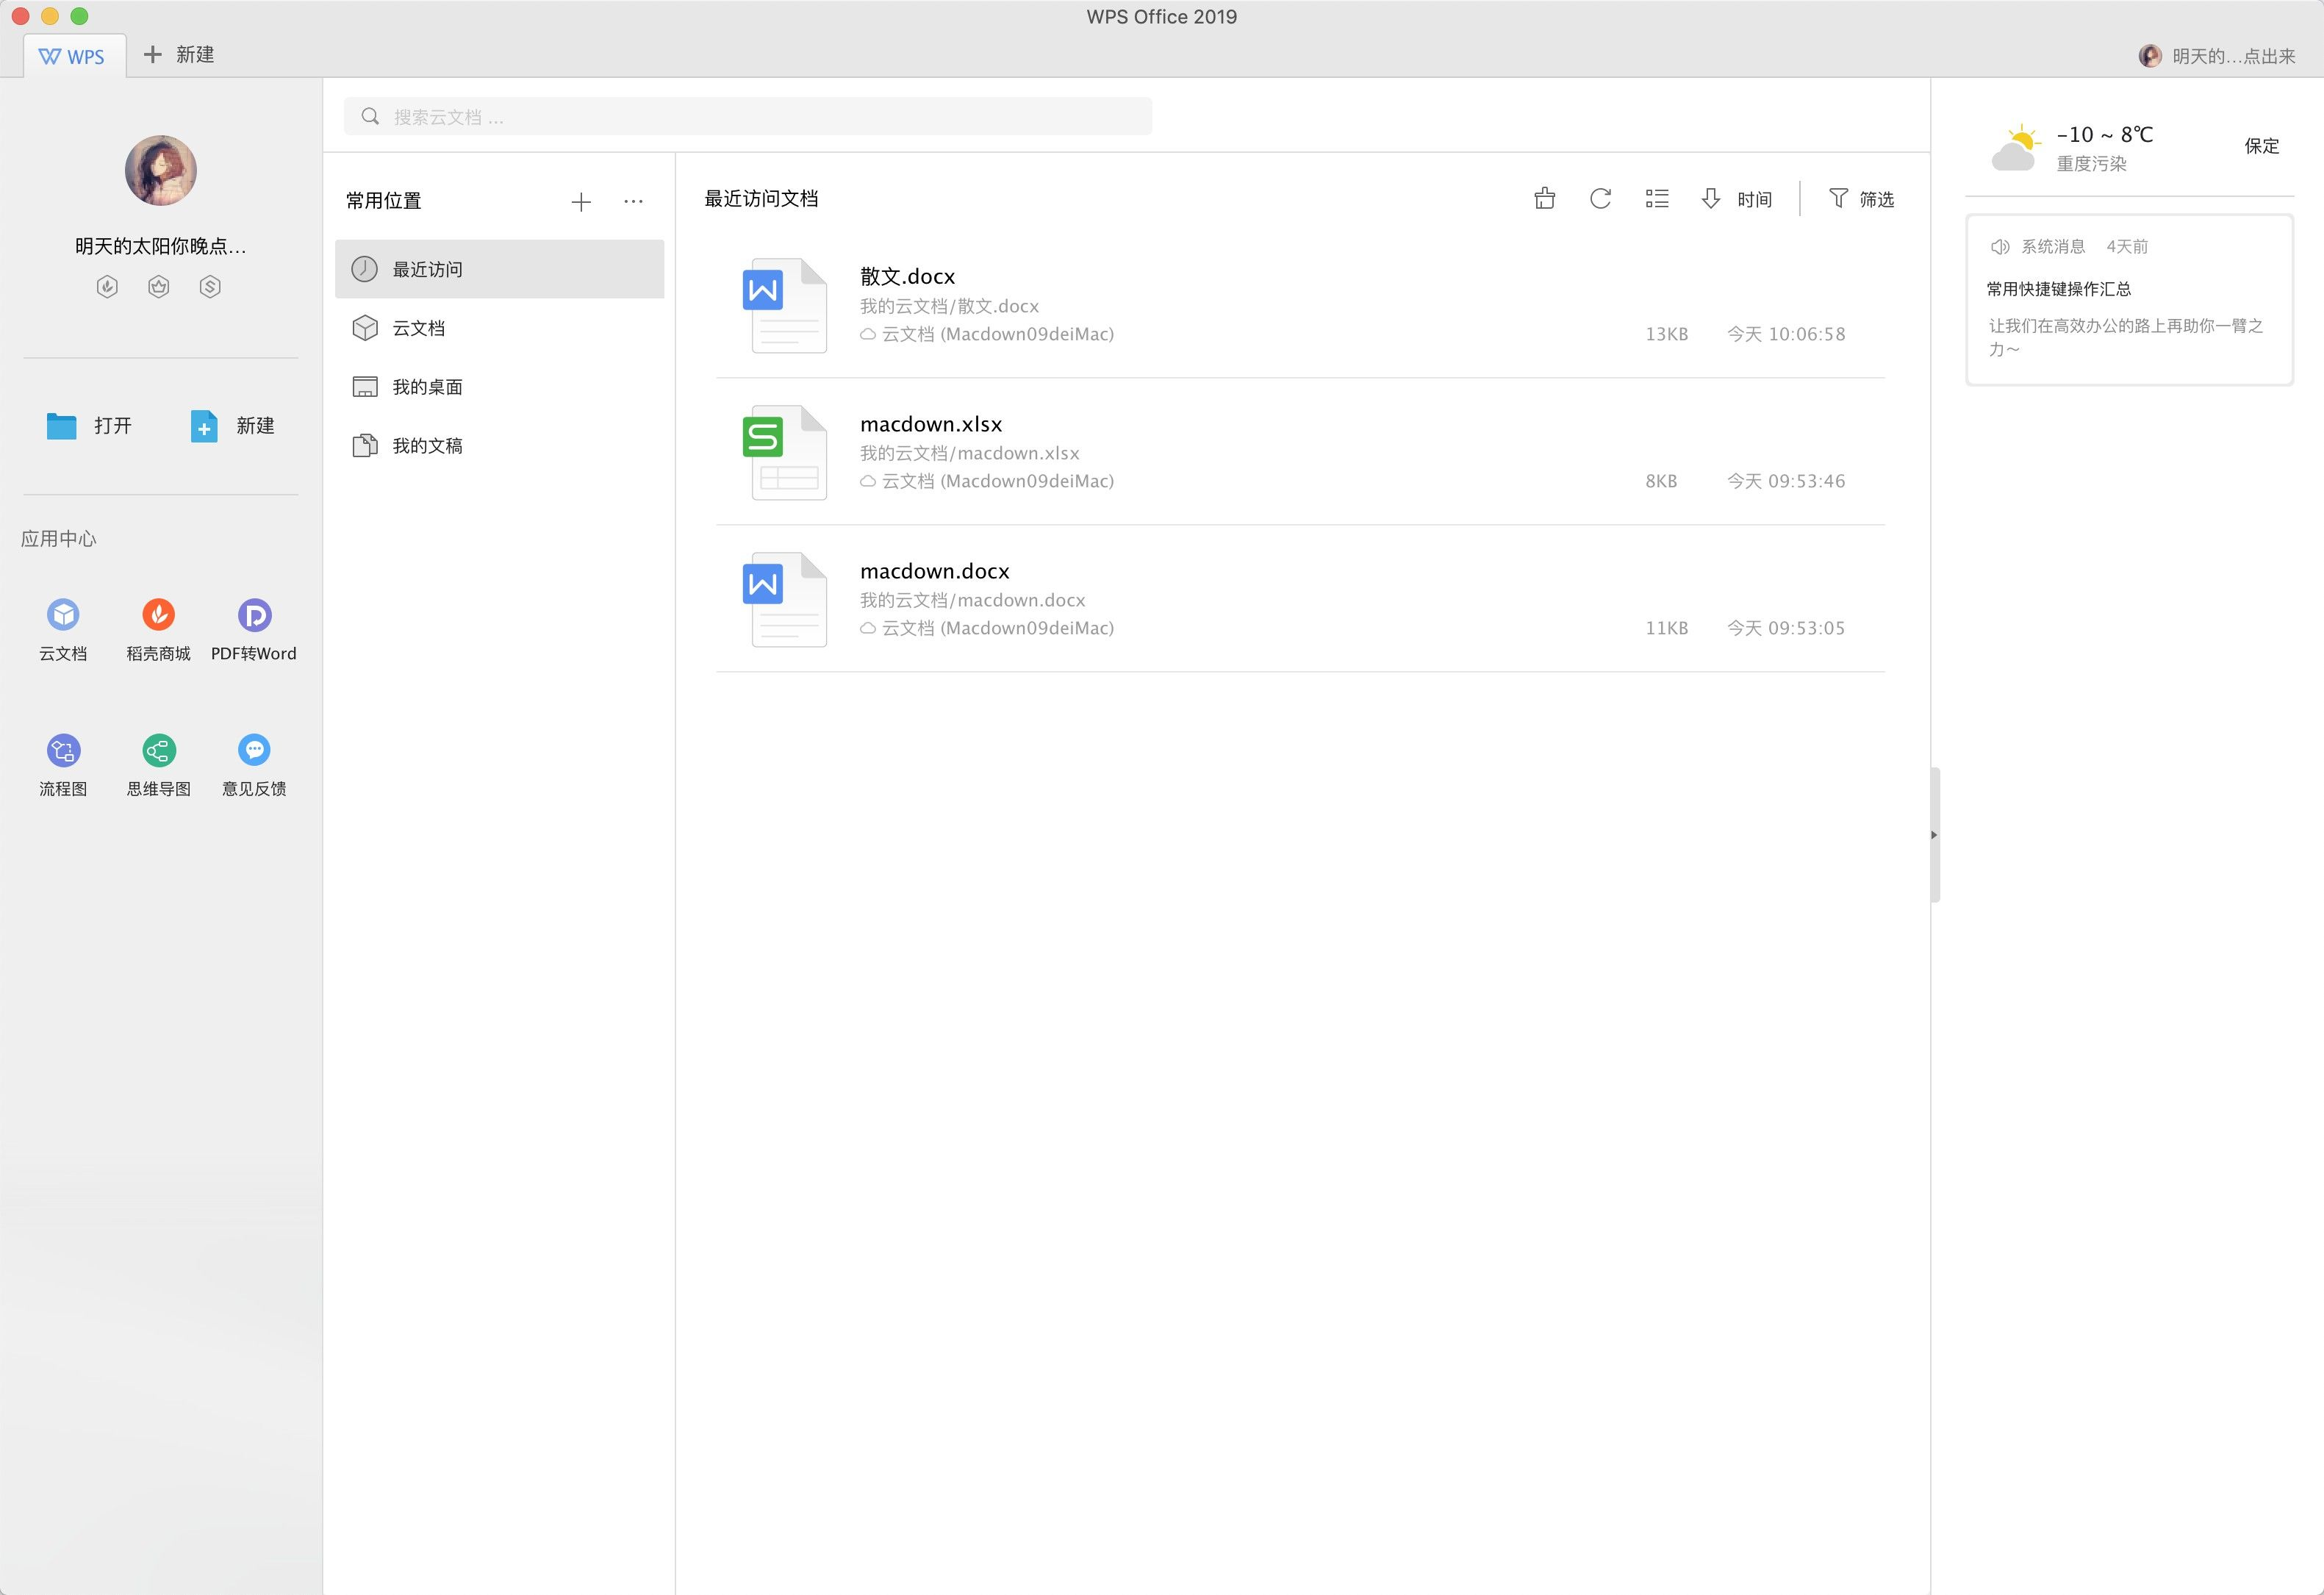Open the 思维导图 mind map app
Screen dimensions: 2324x1595
click(158, 750)
